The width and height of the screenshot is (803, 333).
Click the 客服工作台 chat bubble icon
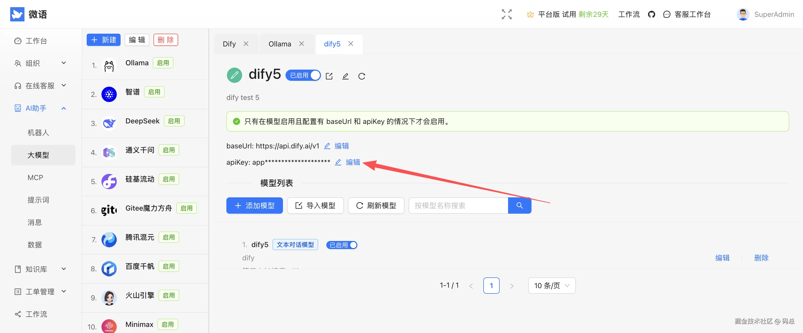pos(666,14)
